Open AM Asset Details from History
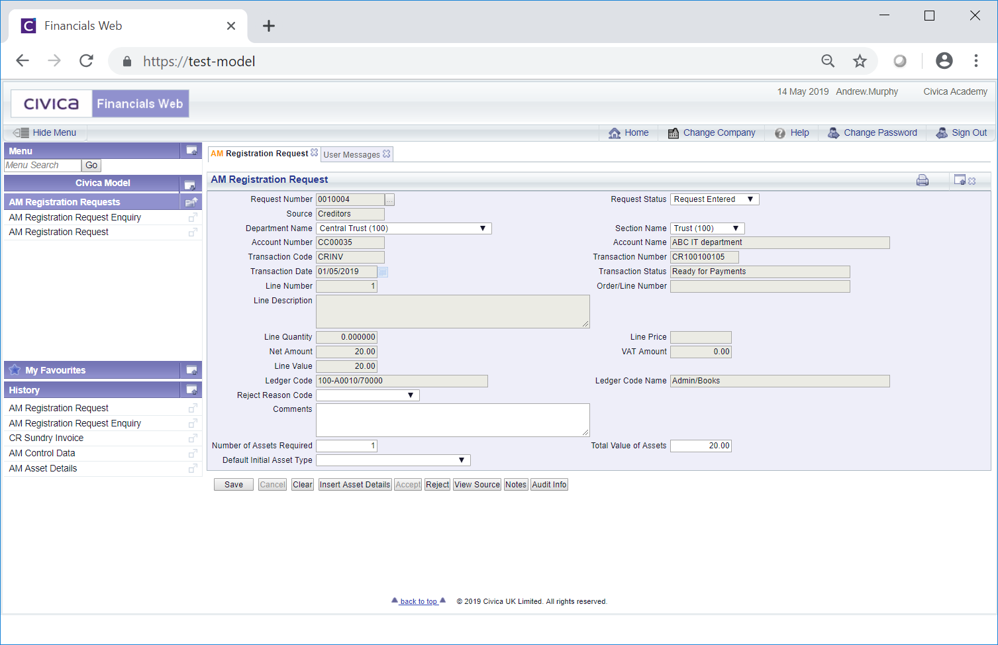 (43, 469)
